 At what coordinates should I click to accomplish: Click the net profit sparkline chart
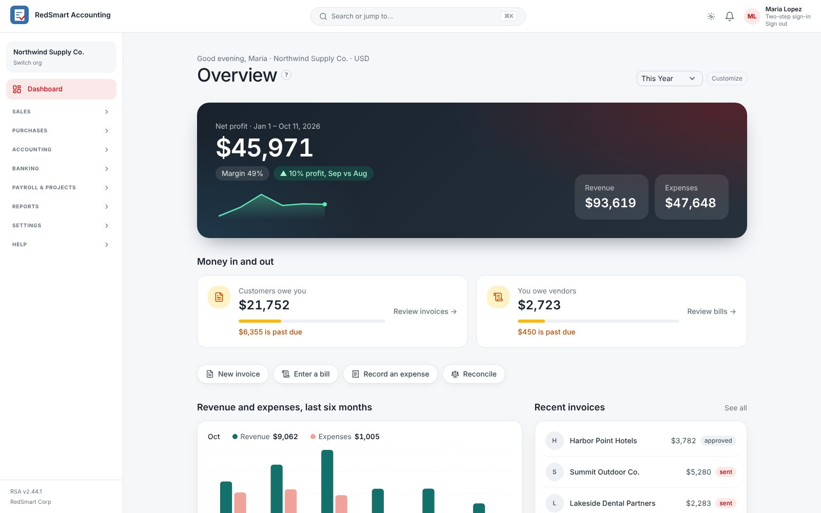click(272, 206)
